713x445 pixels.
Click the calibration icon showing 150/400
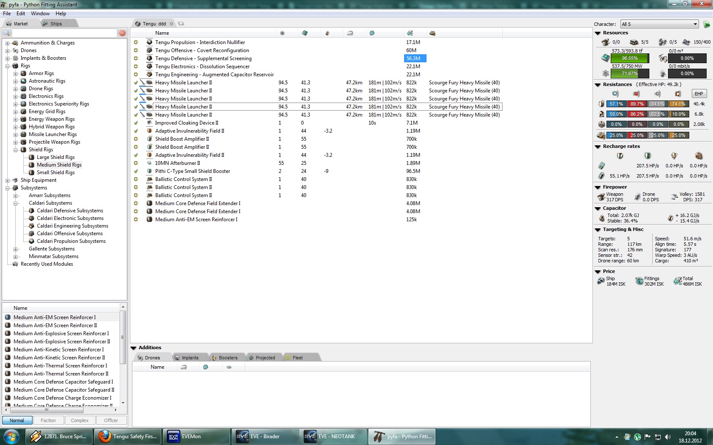pos(686,42)
